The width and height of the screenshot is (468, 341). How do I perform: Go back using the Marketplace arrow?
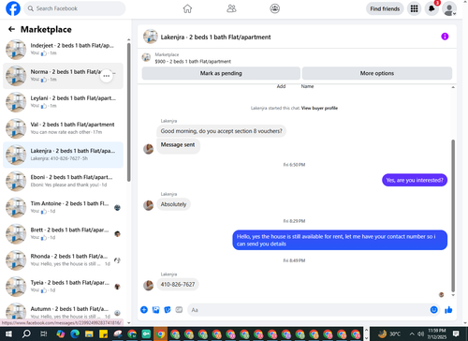click(x=11, y=29)
